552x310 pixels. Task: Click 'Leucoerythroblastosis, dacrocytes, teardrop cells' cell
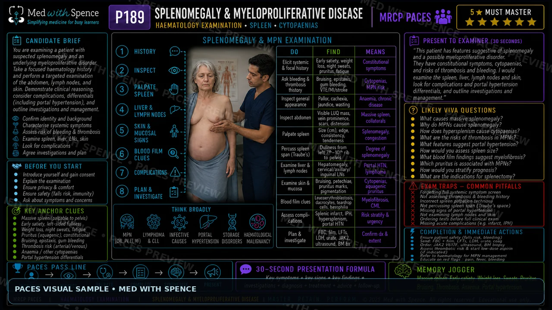[334, 201]
